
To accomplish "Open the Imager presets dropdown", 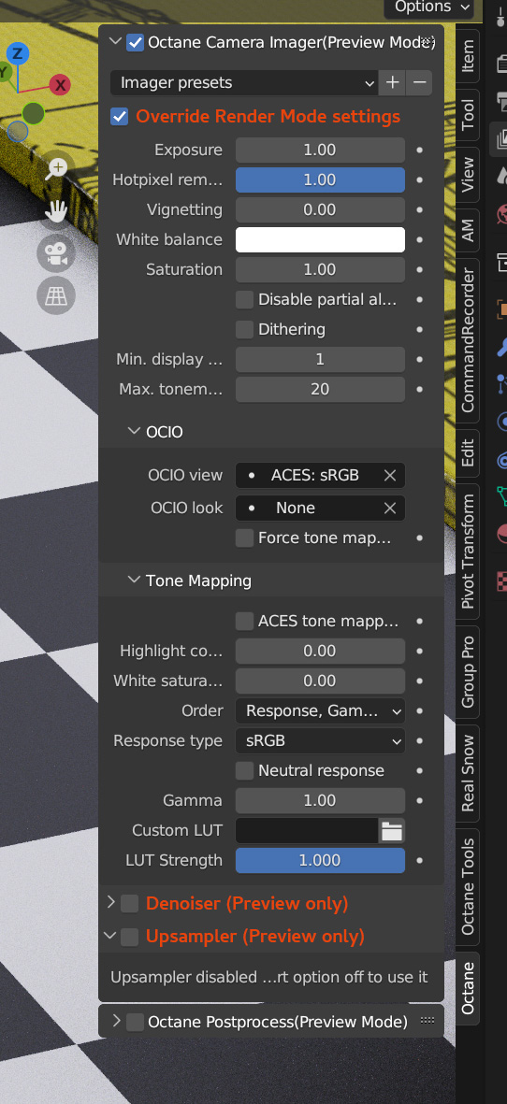I will (243, 83).
